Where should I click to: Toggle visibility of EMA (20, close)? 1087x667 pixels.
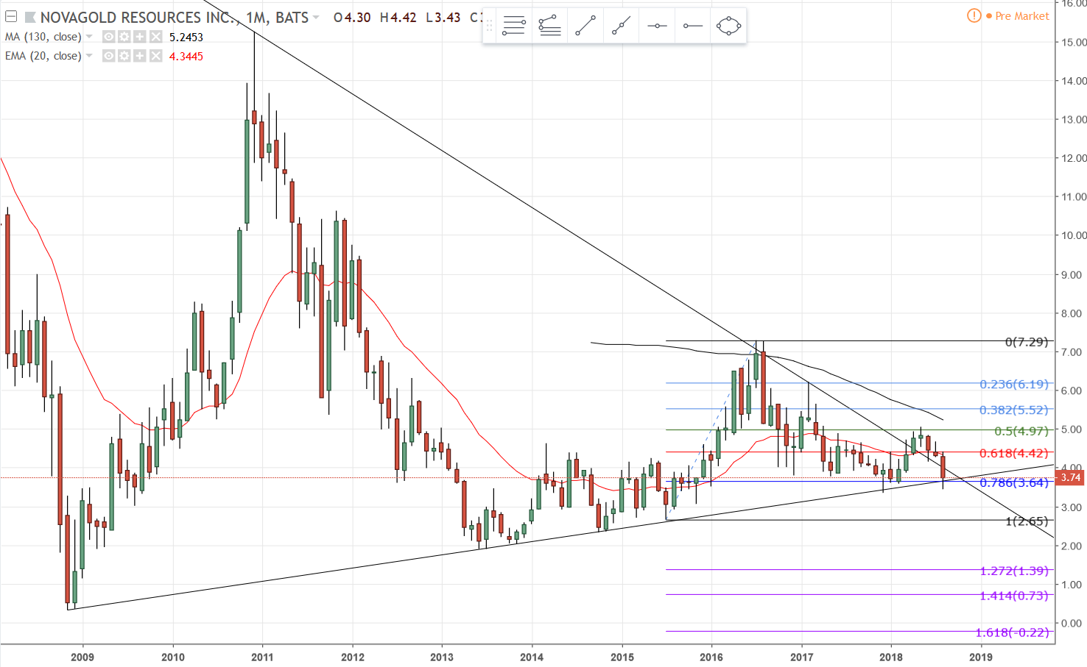point(108,56)
